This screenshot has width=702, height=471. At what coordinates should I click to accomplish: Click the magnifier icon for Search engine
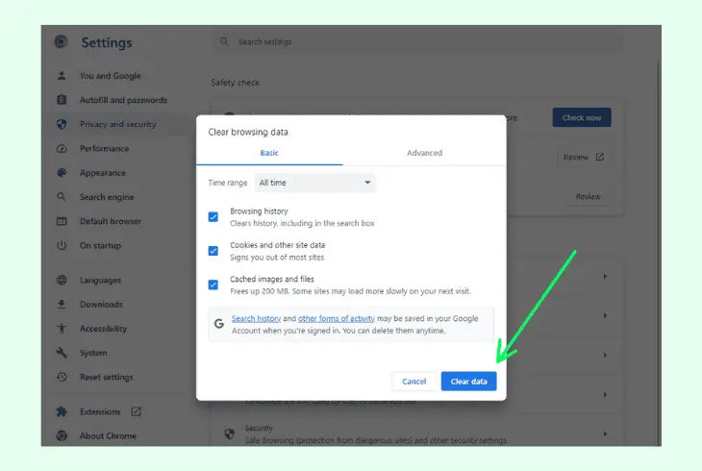click(x=62, y=197)
